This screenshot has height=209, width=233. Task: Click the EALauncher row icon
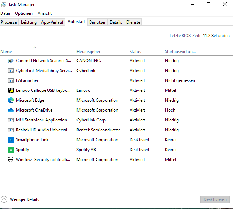point(11,80)
